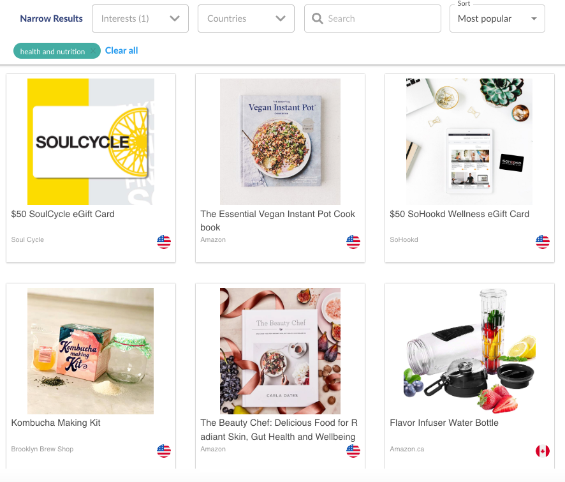The image size is (565, 482).
Task: Click the search magnifier icon
Action: tap(317, 19)
